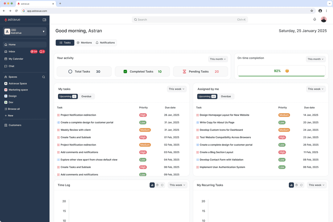Click the Design space icon

[x=6, y=96]
